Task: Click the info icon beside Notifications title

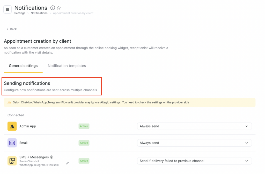Action: pyautogui.click(x=53, y=8)
